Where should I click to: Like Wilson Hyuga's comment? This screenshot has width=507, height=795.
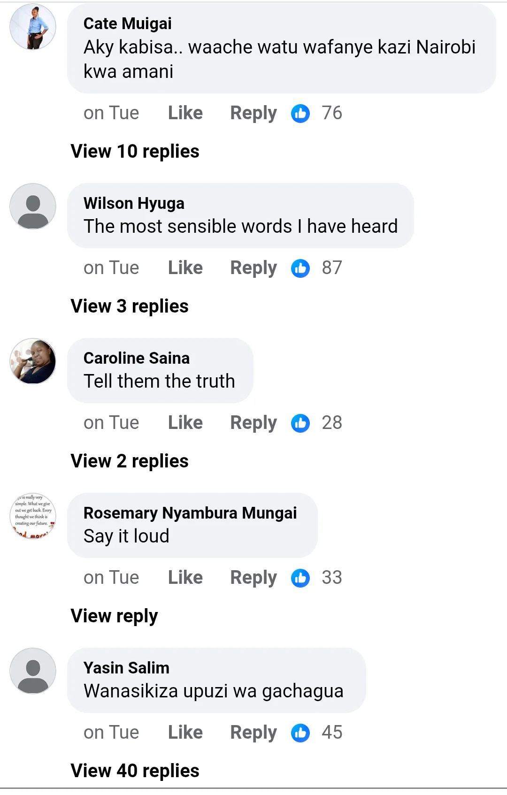pos(185,268)
